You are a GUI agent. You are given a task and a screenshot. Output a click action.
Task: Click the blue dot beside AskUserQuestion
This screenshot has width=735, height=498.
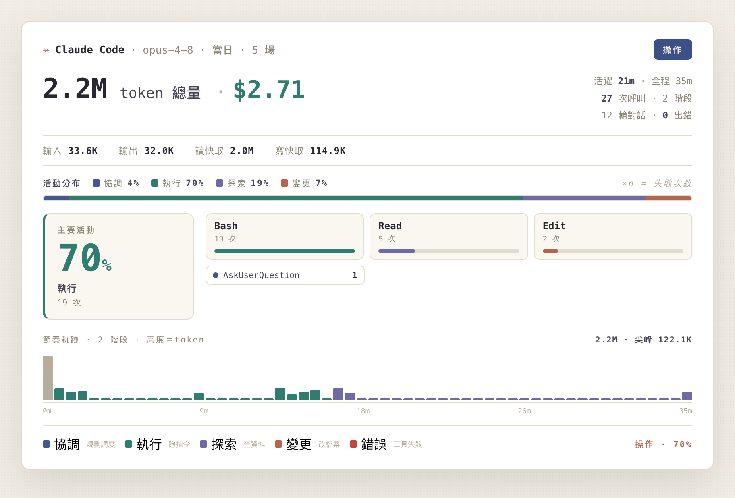(216, 275)
